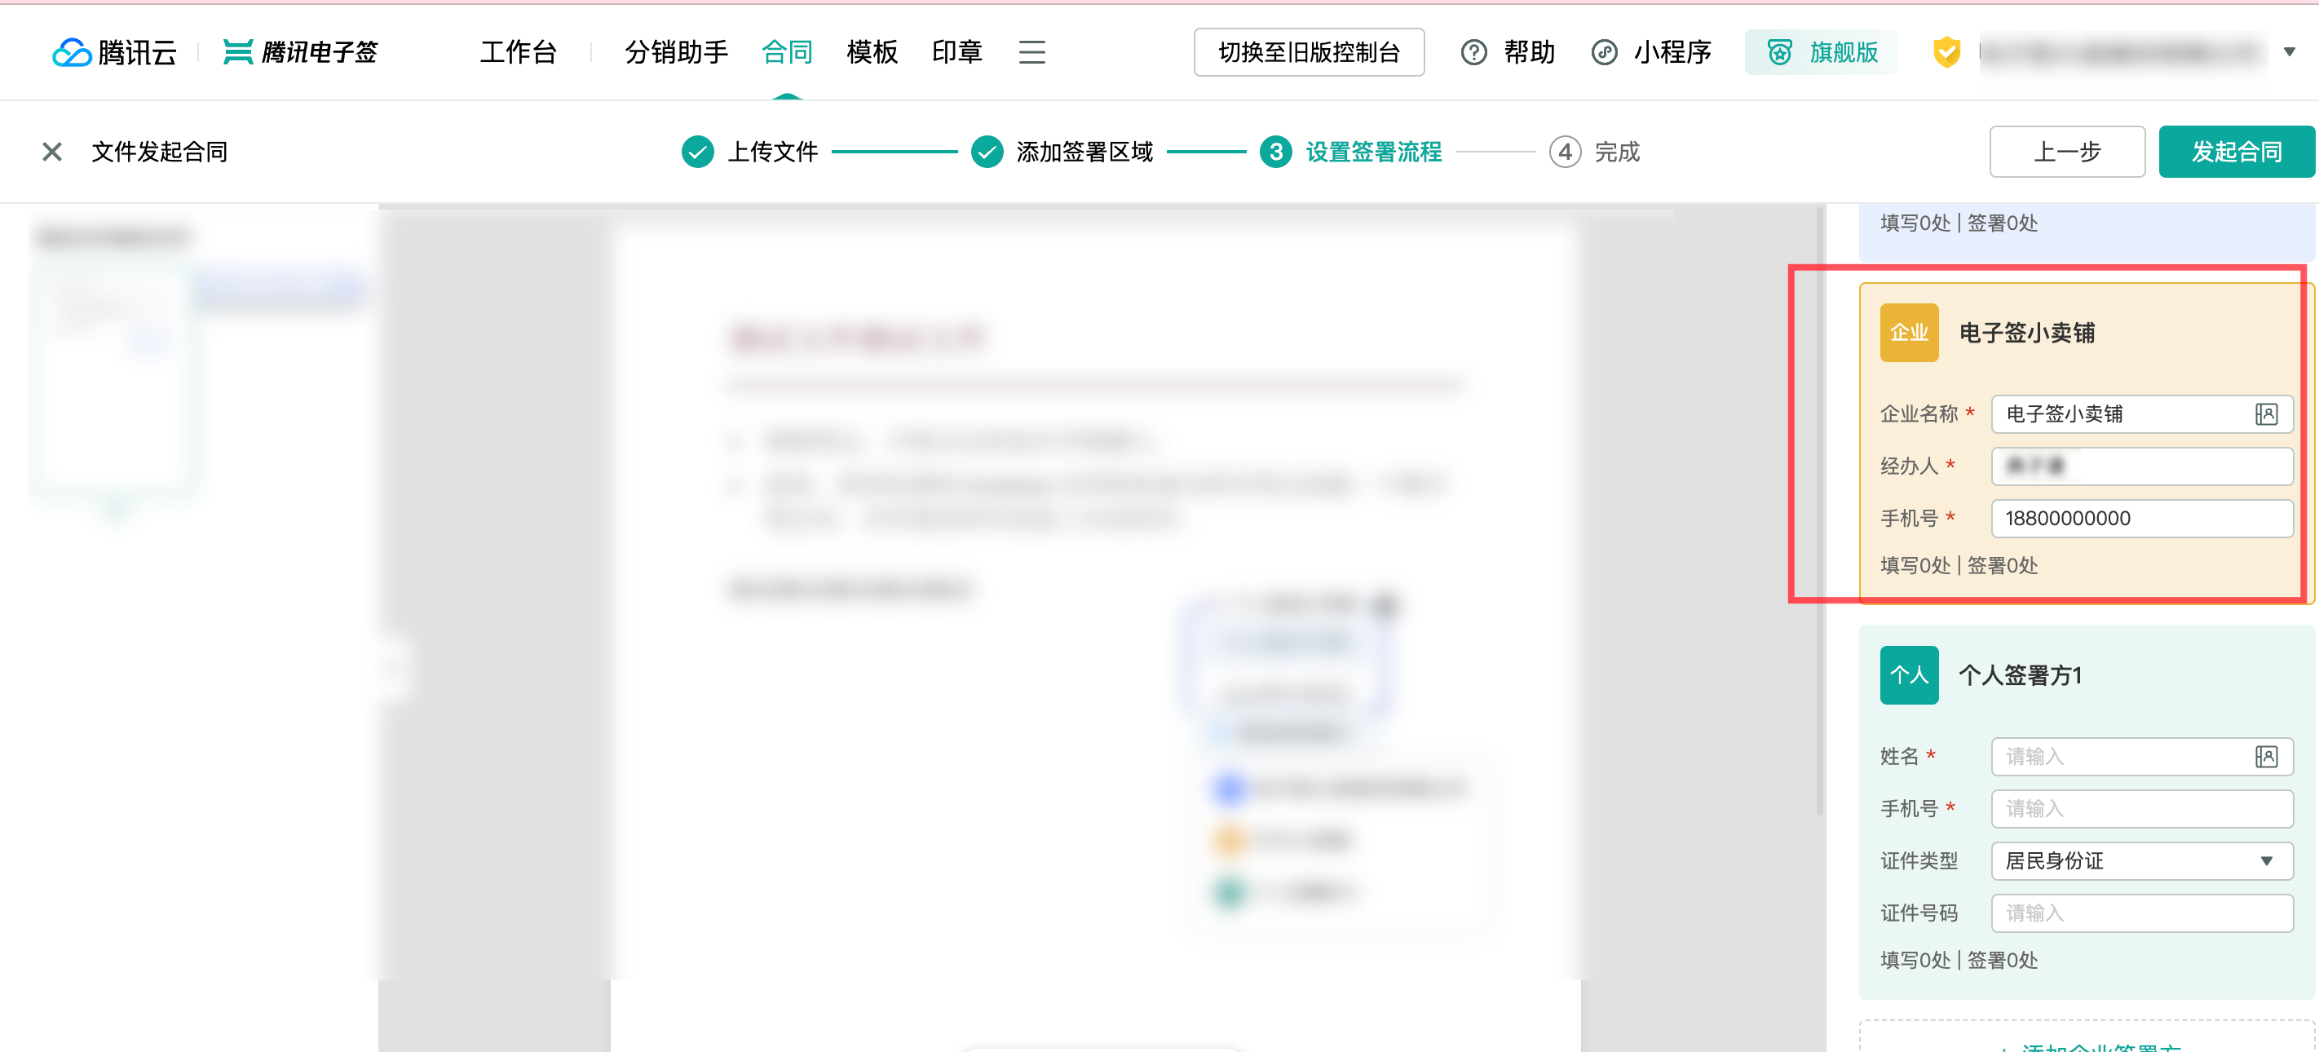Click the 文件发起合同 page title
The image size is (2319, 1052).
[159, 152]
